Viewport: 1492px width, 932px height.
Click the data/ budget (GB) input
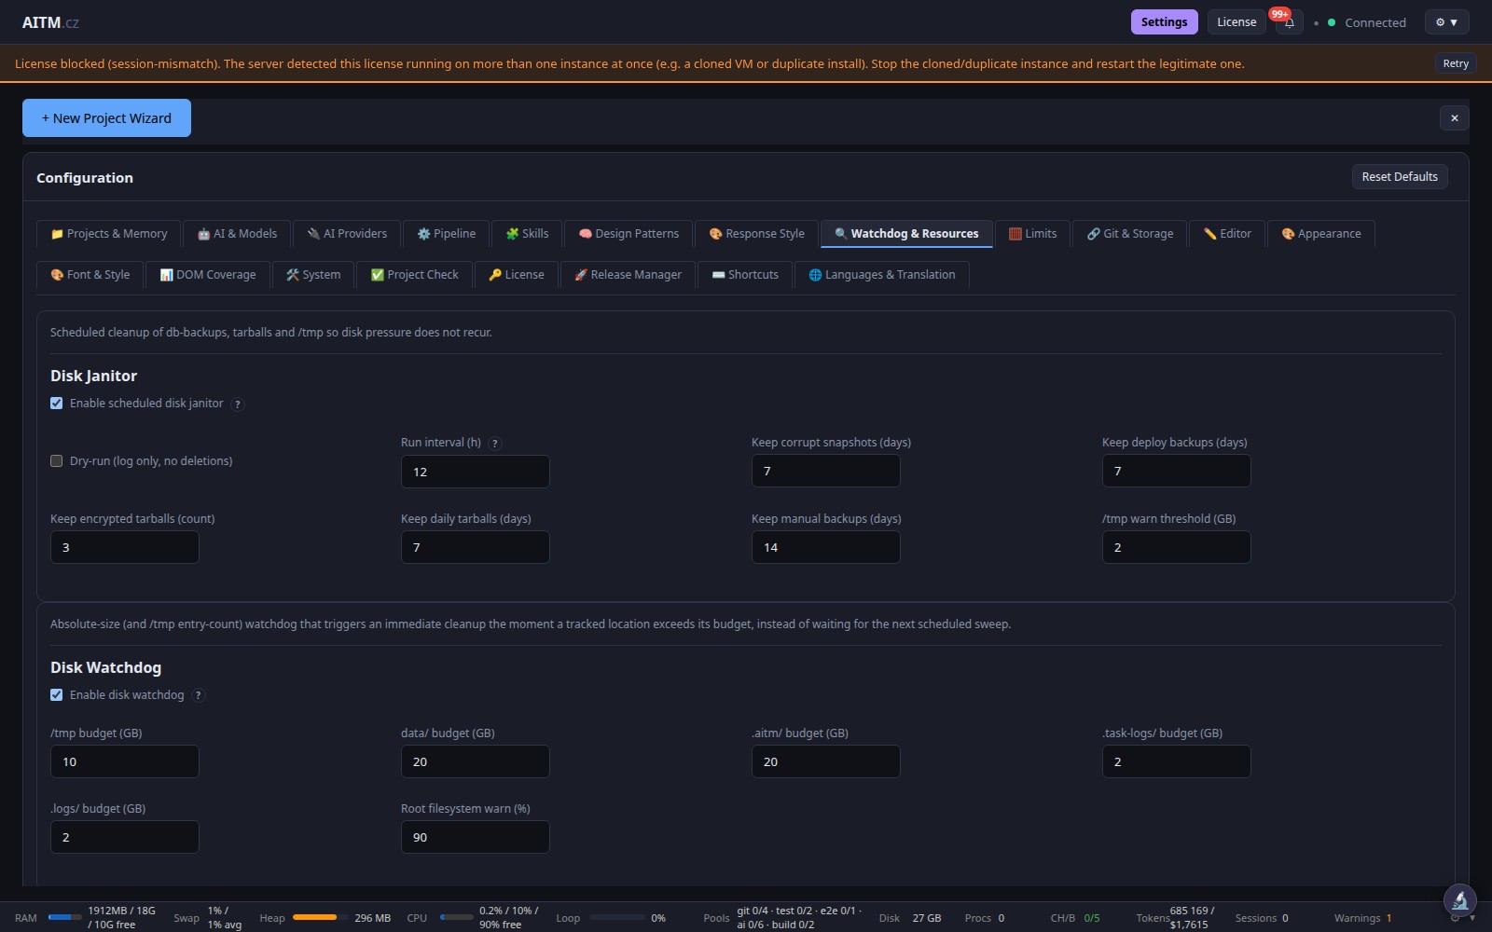476,761
